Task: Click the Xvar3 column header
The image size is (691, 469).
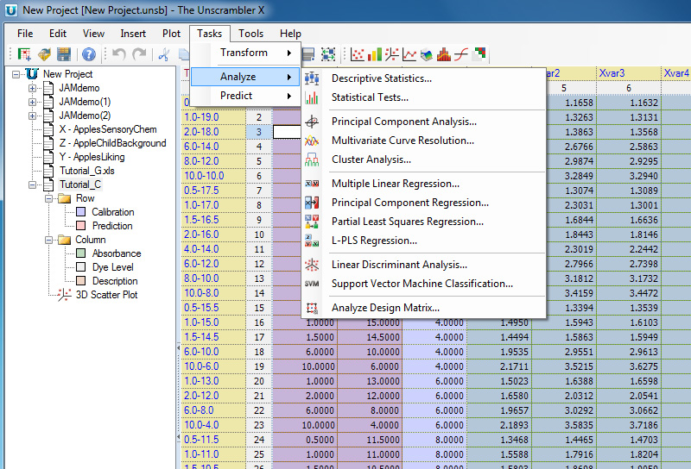Action: 629,73
